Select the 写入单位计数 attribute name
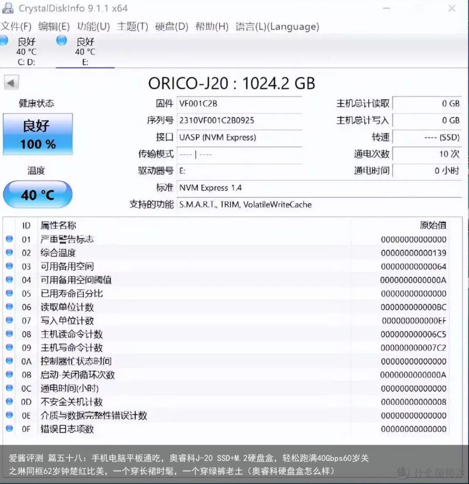 pos(67,321)
